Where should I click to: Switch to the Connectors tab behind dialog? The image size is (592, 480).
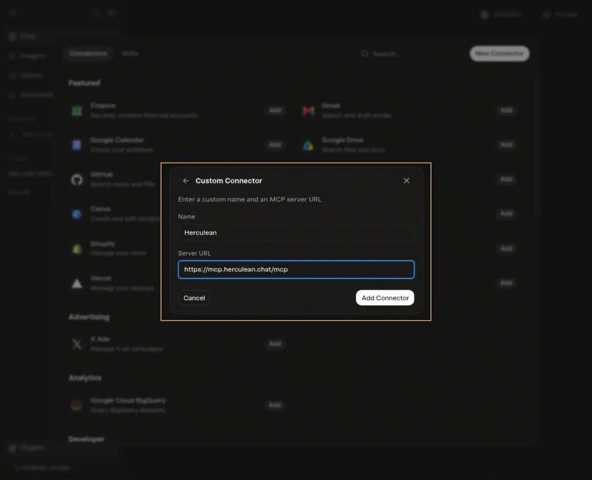[88, 54]
